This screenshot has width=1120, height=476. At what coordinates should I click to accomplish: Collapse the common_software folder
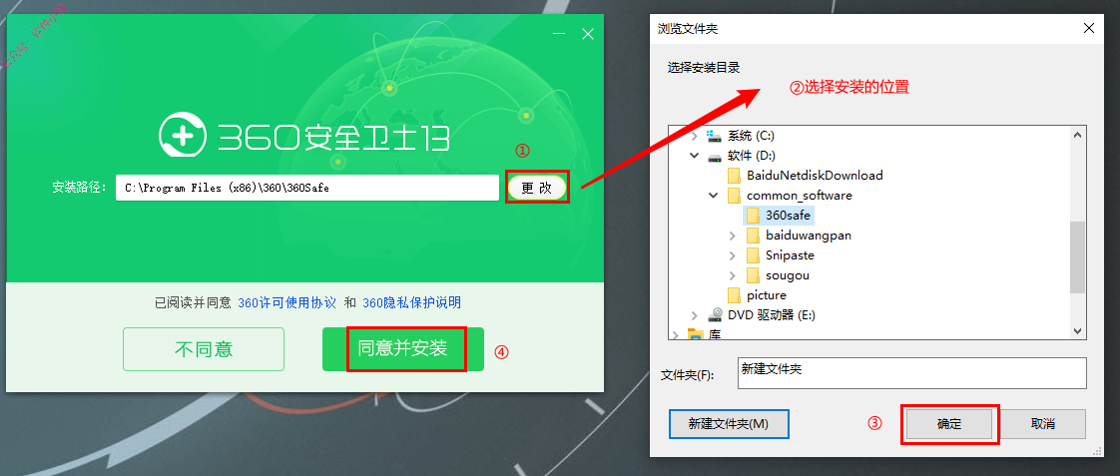(713, 196)
